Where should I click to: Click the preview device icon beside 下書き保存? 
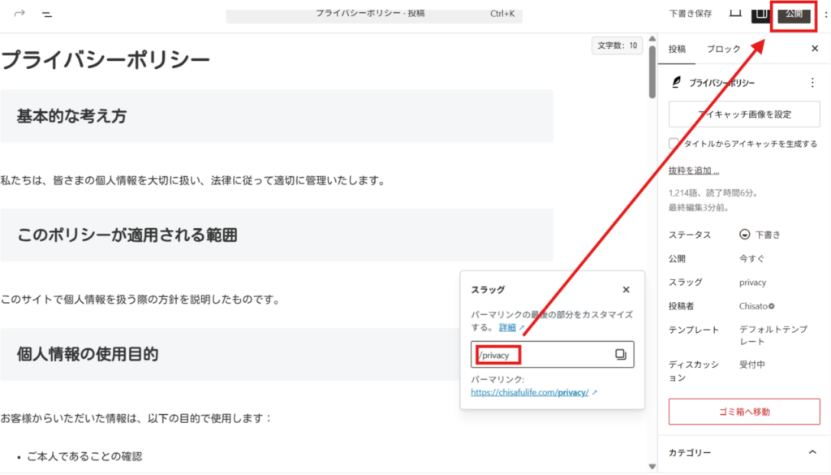coord(735,13)
